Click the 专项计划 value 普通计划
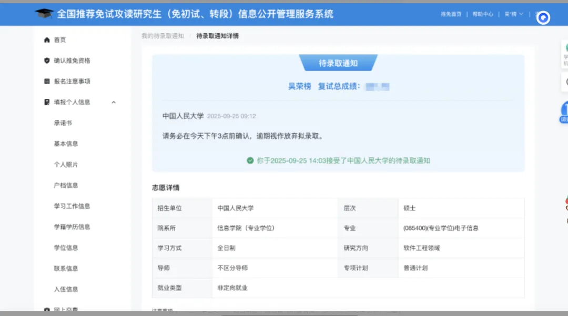568x316 pixels. [415, 268]
